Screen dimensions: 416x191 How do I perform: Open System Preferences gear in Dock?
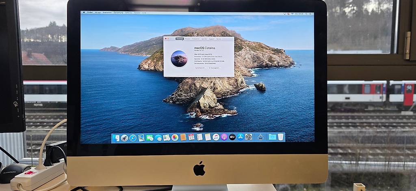pos(249,137)
